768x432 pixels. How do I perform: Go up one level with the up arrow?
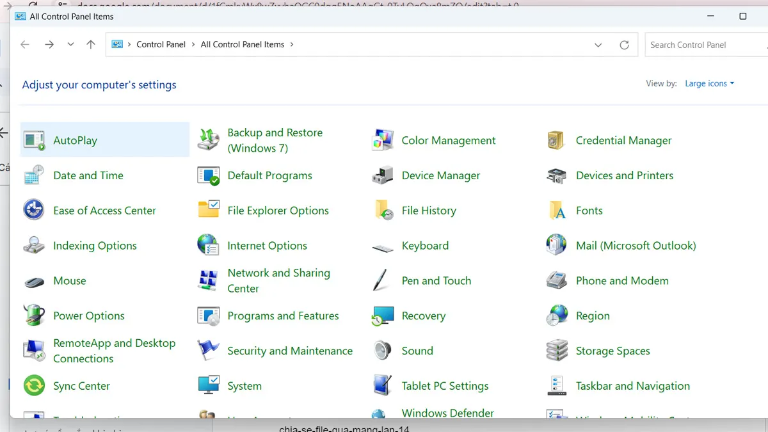[x=90, y=45]
